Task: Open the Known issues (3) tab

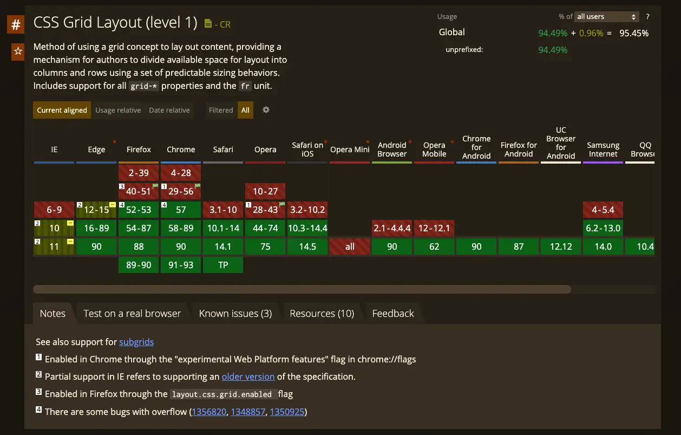Action: pyautogui.click(x=235, y=313)
